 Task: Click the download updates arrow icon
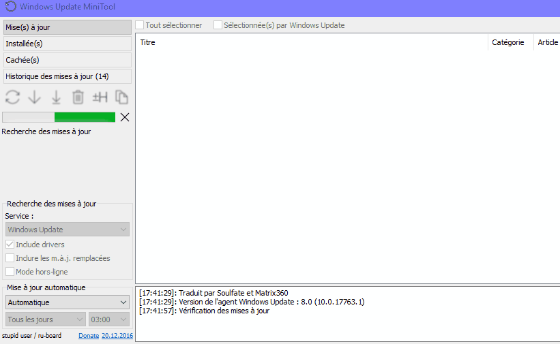35,97
